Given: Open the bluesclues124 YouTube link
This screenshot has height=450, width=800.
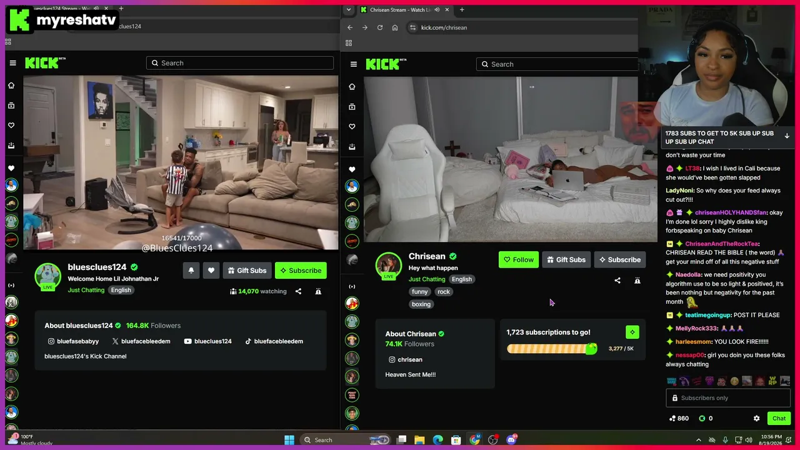Looking at the screenshot, I should pyautogui.click(x=207, y=341).
